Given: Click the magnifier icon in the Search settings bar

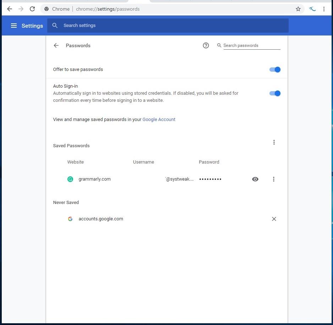Looking at the screenshot, I should (x=55, y=26).
